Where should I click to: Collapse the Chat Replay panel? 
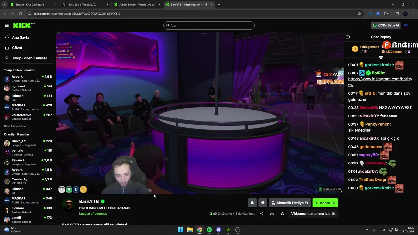click(x=348, y=37)
